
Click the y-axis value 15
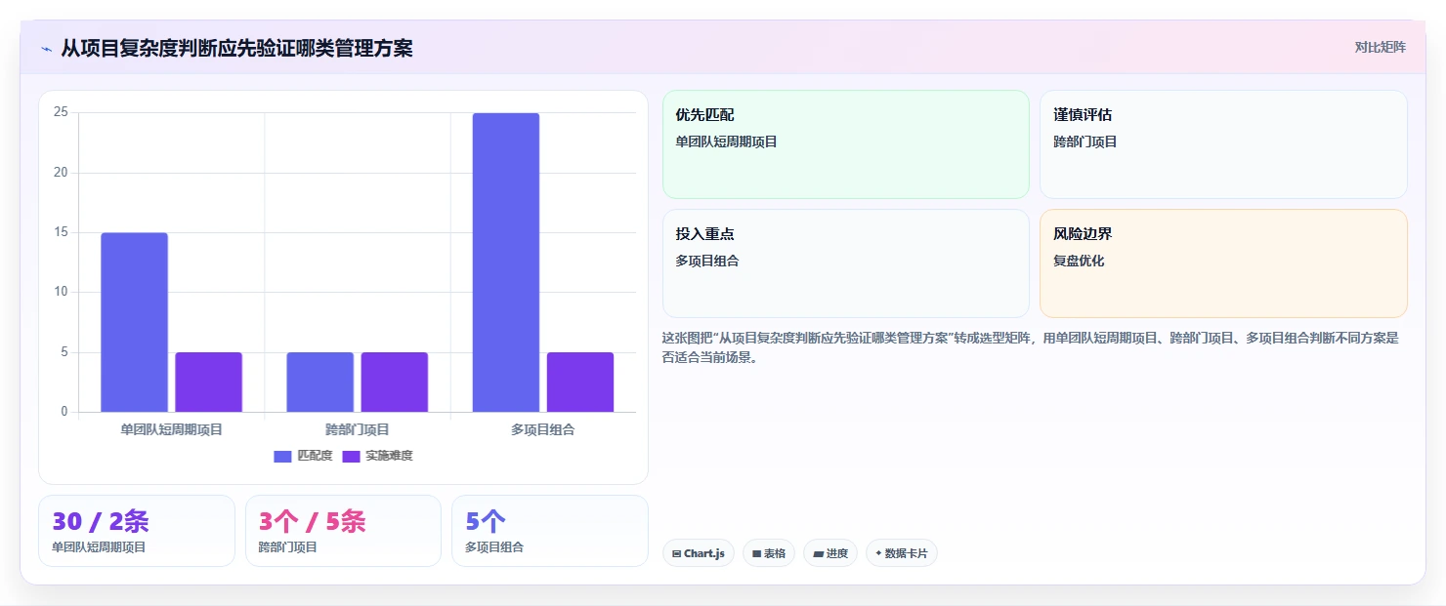point(61,232)
